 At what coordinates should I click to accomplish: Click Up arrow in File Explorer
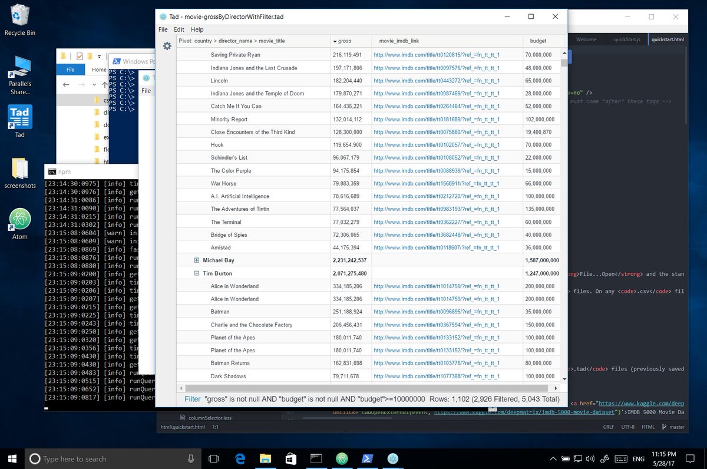(105, 84)
